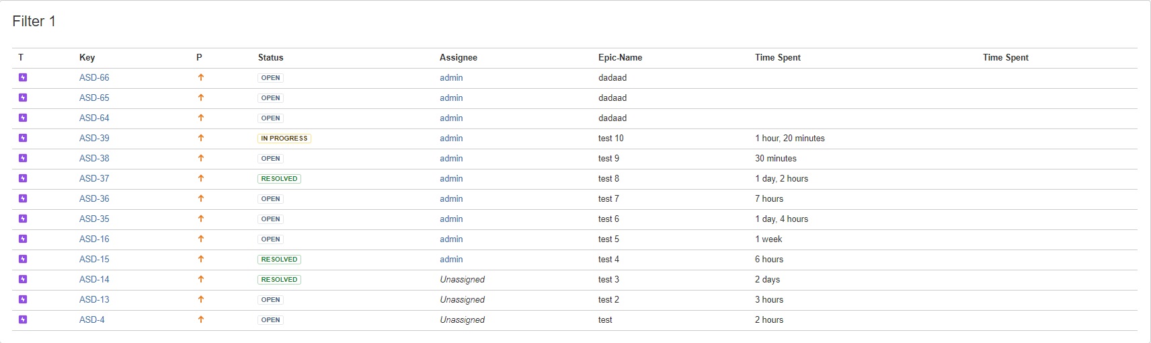
Task: Click the epic type icon for ASD-66
Action: pyautogui.click(x=23, y=77)
